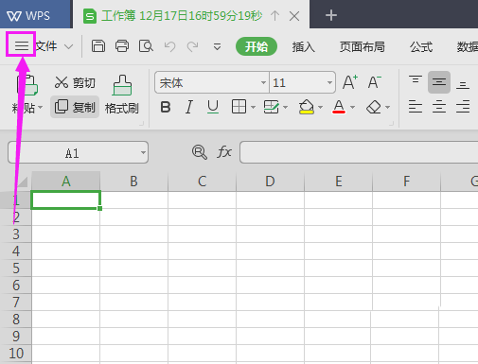Click inside the formula bar
Screen dimensions: 478x364
click(359, 152)
